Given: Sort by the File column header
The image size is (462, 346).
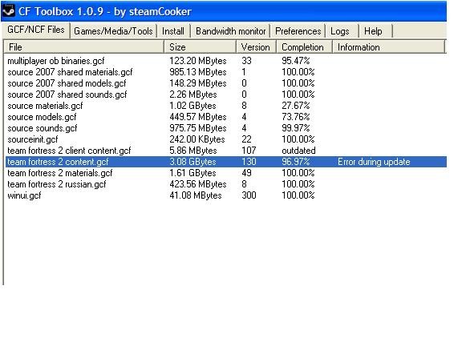Looking at the screenshot, I should pos(83,47).
